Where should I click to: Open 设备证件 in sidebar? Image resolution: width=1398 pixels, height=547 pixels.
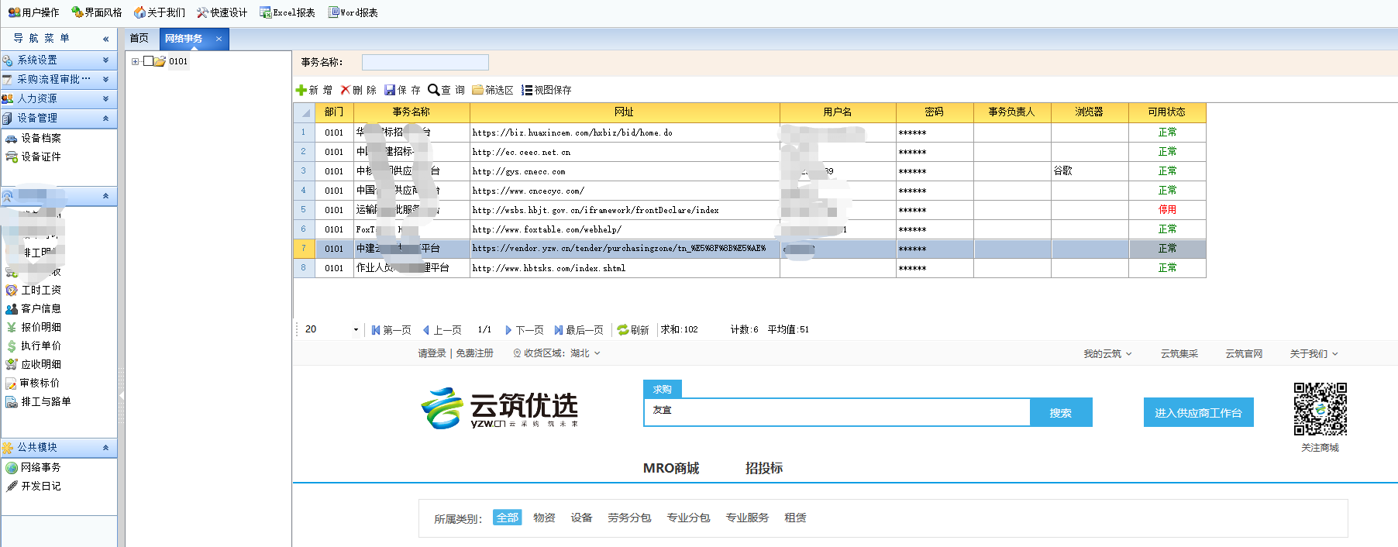[33, 157]
